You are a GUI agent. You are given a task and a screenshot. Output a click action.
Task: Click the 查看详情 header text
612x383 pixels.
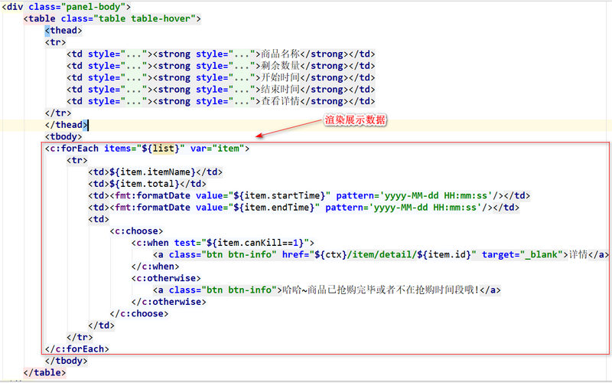(280, 101)
